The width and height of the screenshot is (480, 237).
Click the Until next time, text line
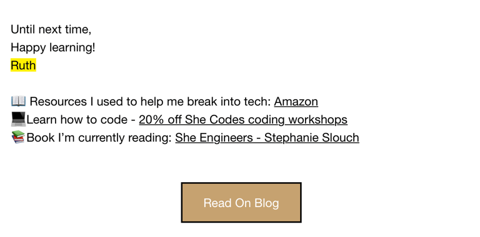[51, 29]
